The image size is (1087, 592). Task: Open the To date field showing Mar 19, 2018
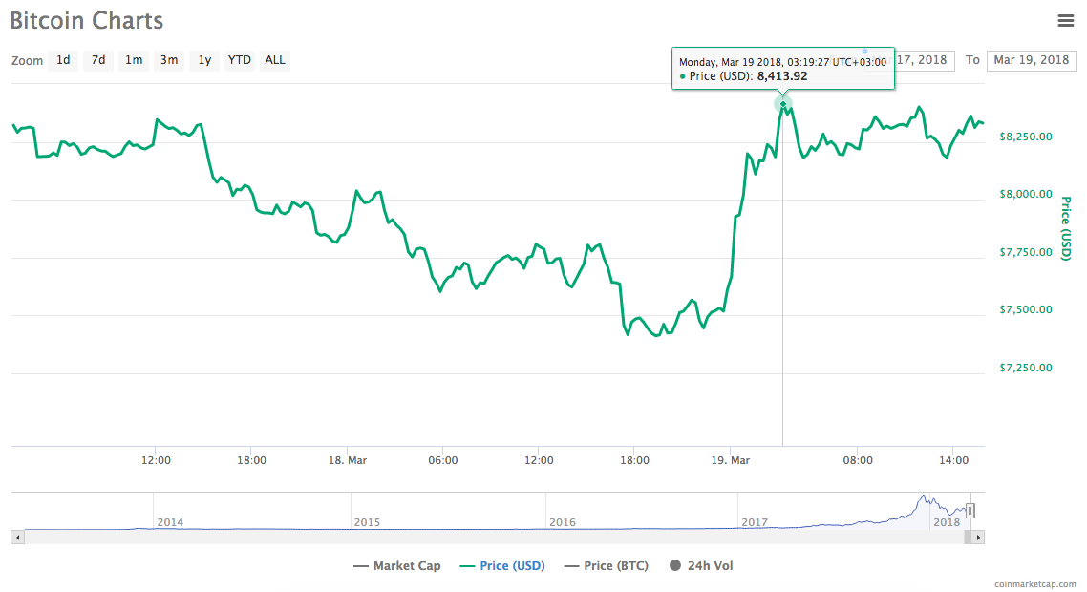(1032, 60)
